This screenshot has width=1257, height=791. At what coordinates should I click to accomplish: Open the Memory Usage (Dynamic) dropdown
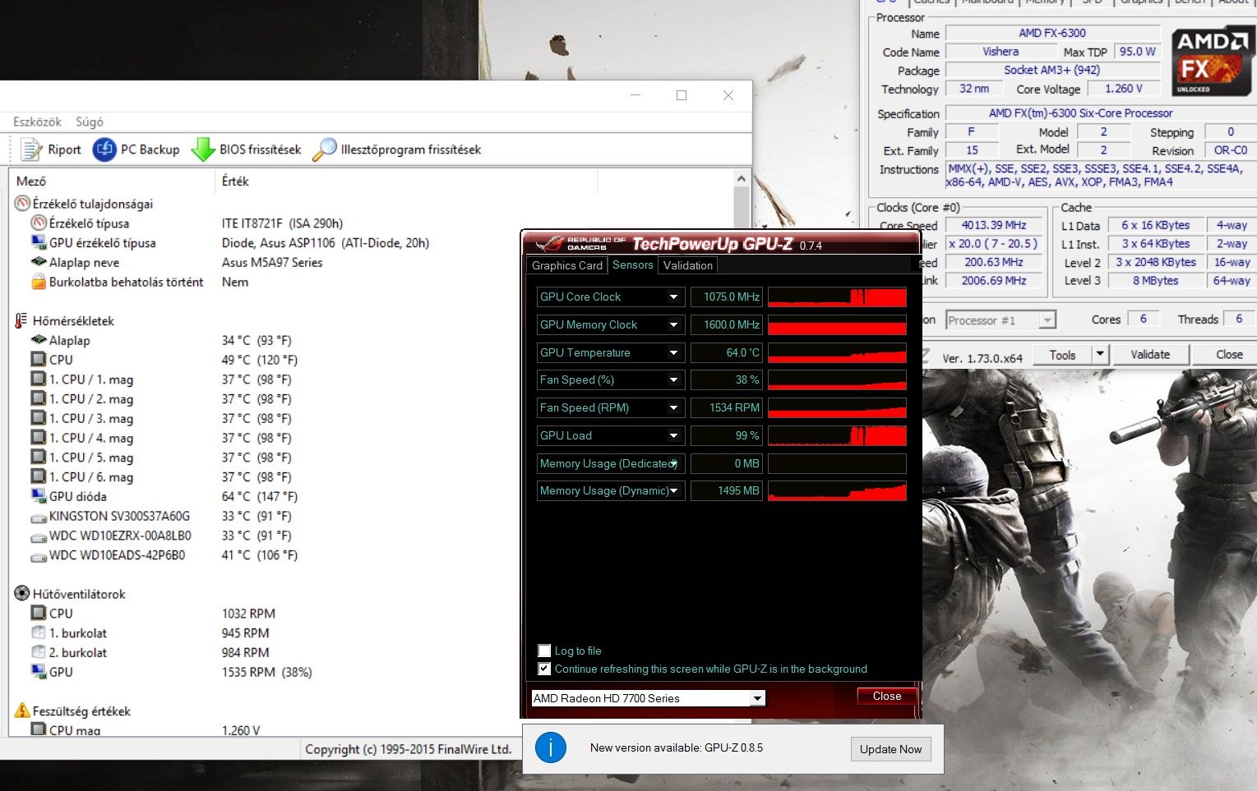click(x=674, y=490)
